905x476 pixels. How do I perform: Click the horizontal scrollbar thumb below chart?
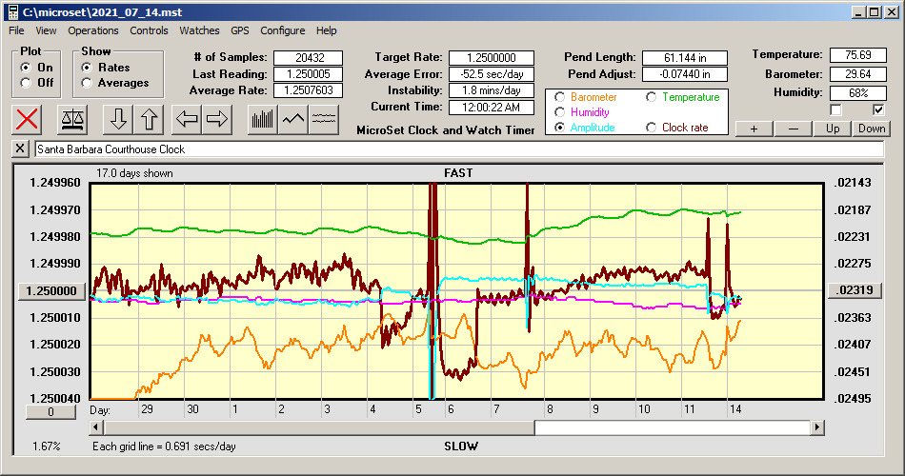pos(319,427)
